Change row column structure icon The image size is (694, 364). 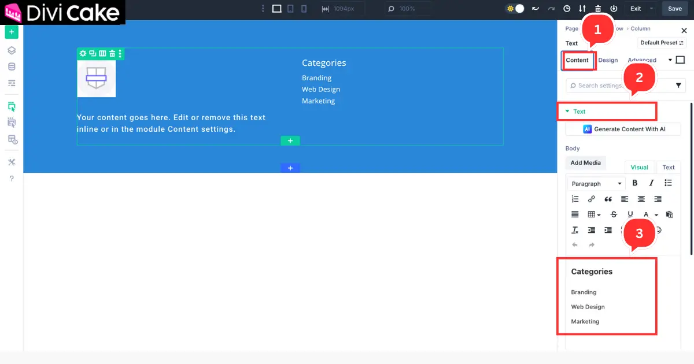pyautogui.click(x=102, y=54)
